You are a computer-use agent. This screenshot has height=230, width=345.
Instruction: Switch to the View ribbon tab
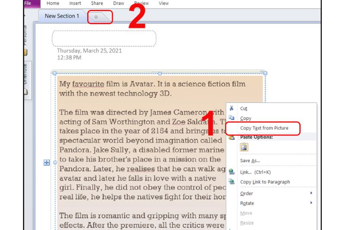coord(163,3)
